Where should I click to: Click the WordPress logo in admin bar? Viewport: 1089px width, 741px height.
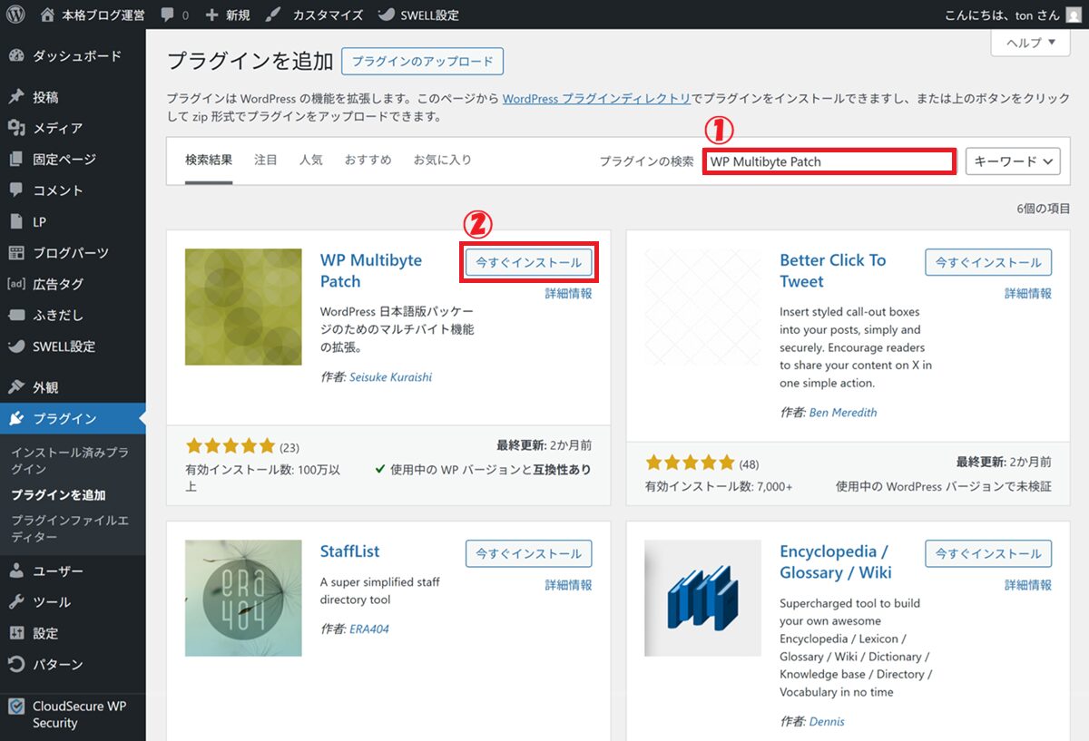tap(15, 15)
